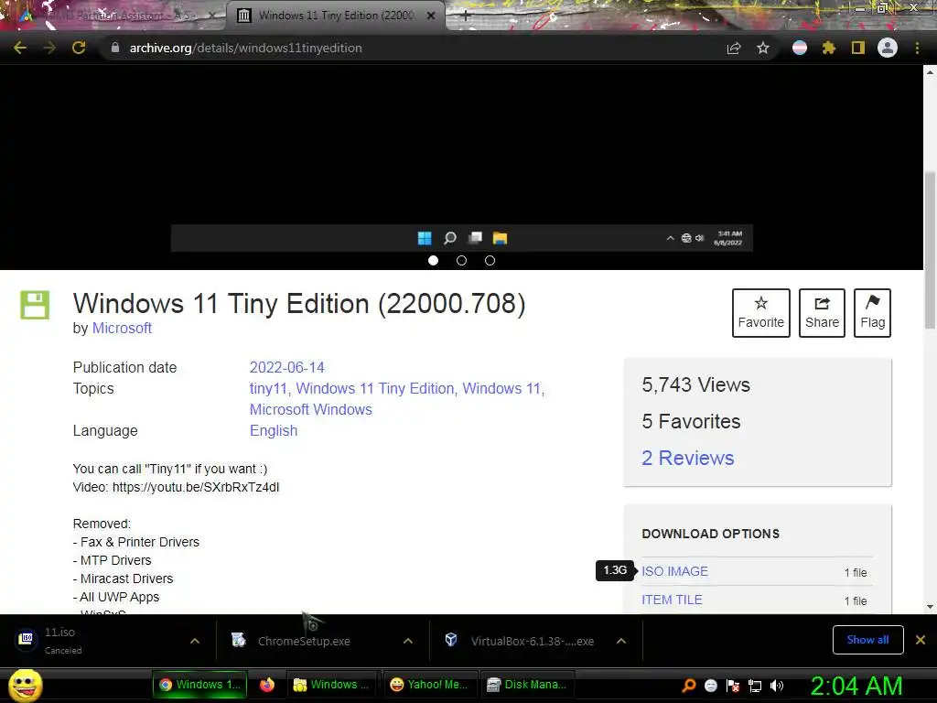Expand options for VirtualBox download
Viewport: 937px width, 703px height.
tap(621, 641)
